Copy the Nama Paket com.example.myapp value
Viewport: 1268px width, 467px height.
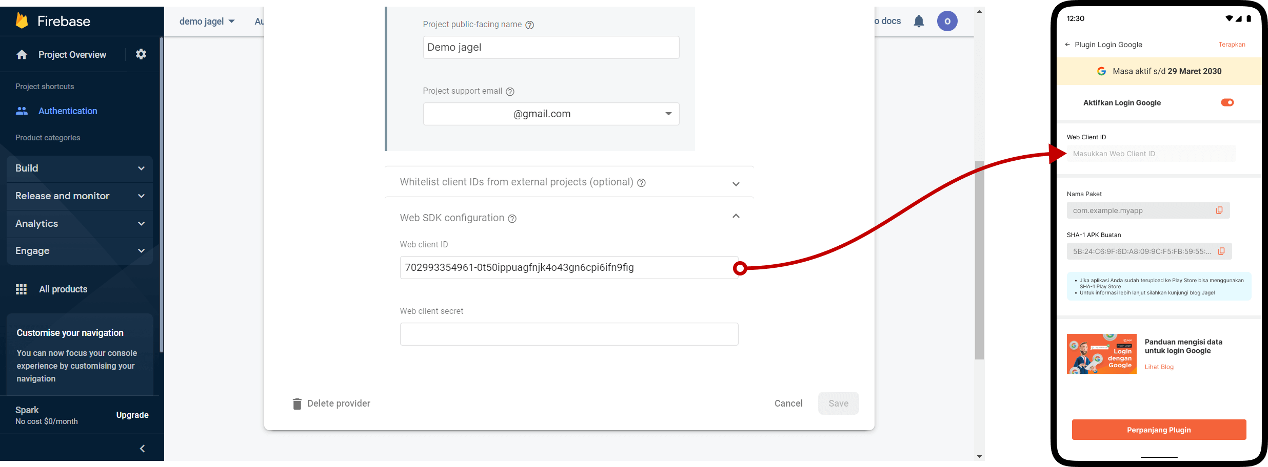[x=1219, y=210]
